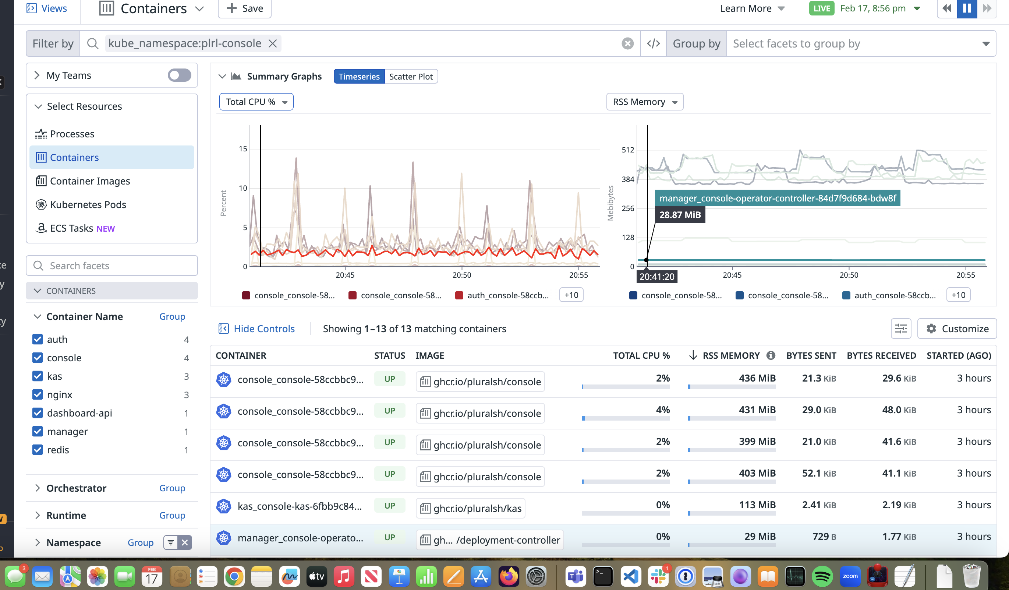Open Visual Studio Code from Dock
This screenshot has height=590, width=1009.
tap(631, 576)
